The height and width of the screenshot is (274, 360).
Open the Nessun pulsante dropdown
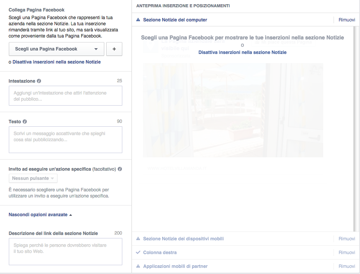point(33,178)
